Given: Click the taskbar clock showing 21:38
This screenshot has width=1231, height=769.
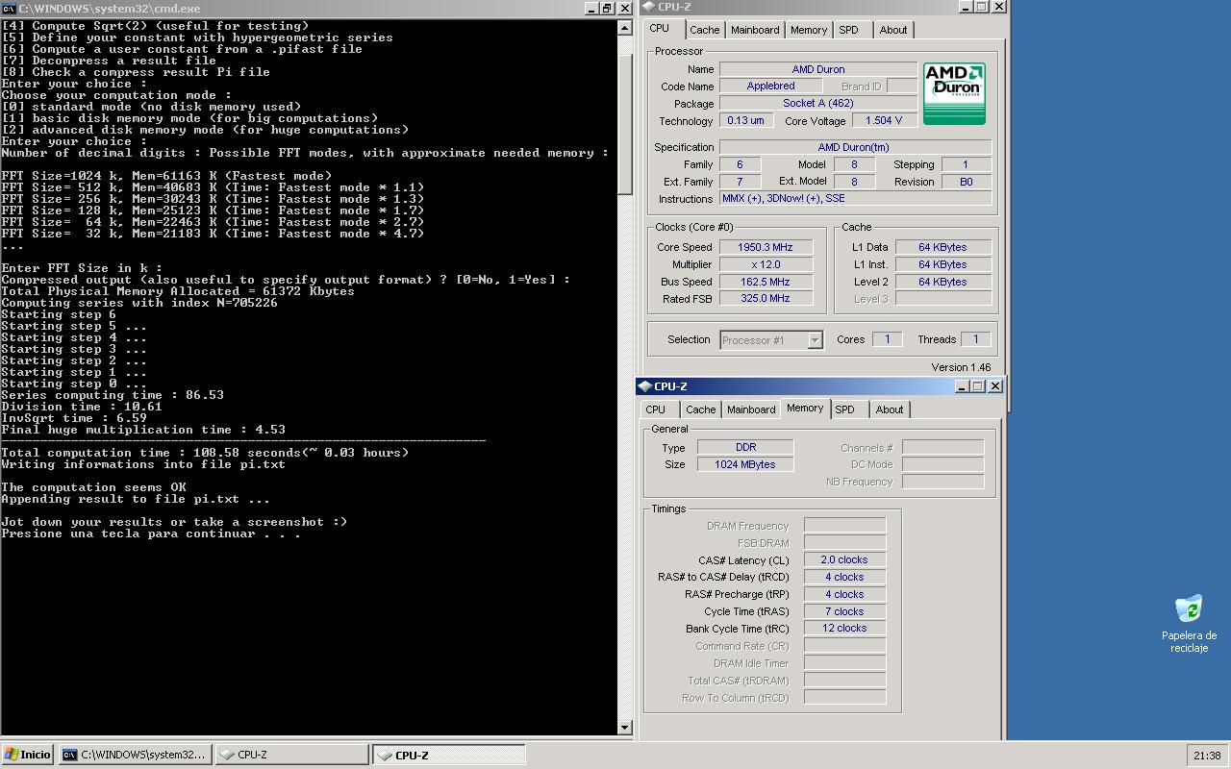Looking at the screenshot, I should (x=1207, y=756).
